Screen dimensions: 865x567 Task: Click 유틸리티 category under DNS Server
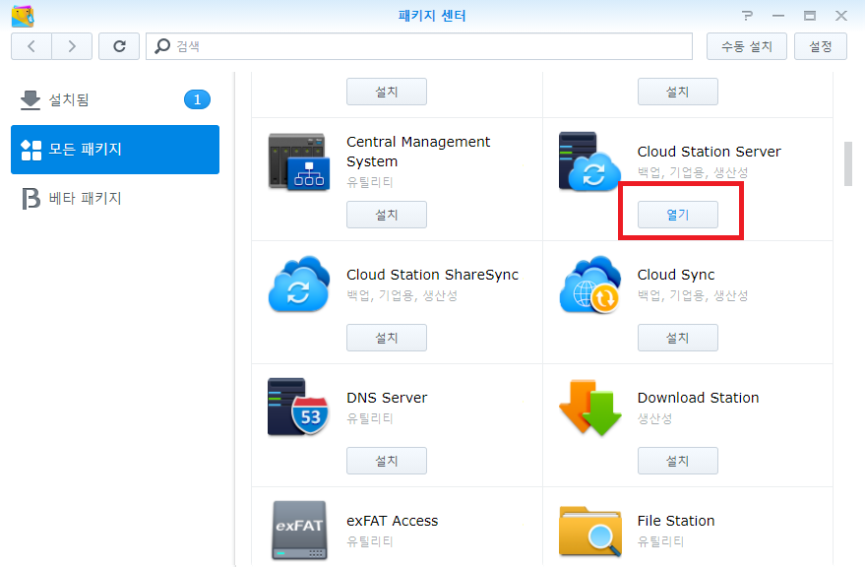coord(370,419)
